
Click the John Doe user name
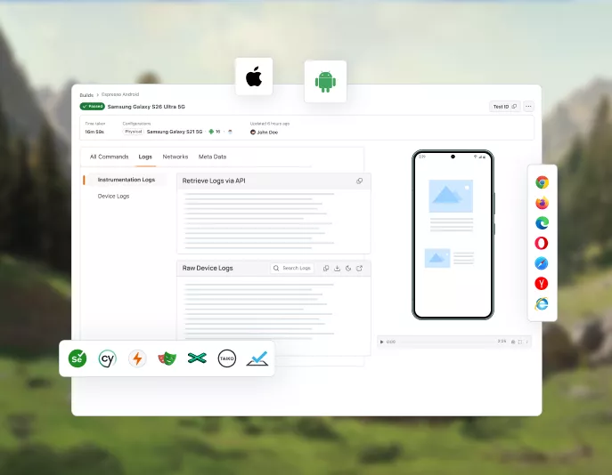click(x=267, y=133)
